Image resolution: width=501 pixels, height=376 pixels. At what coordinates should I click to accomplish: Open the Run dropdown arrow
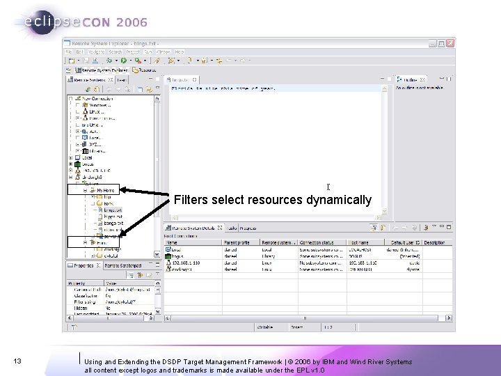130,61
